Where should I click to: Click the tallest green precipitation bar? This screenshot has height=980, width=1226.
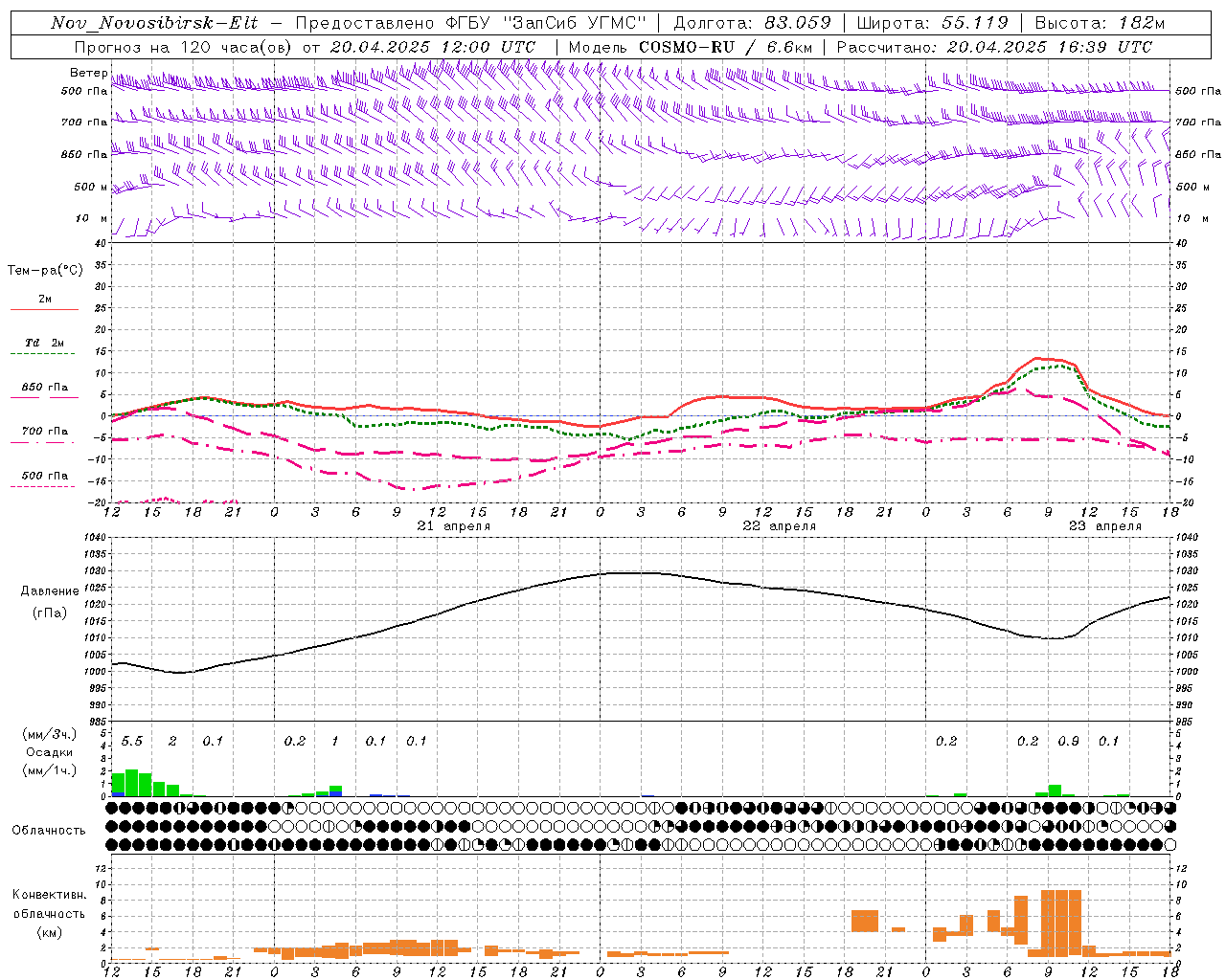click(131, 783)
